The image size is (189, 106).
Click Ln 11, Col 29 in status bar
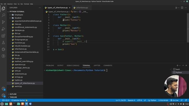point(121,100)
